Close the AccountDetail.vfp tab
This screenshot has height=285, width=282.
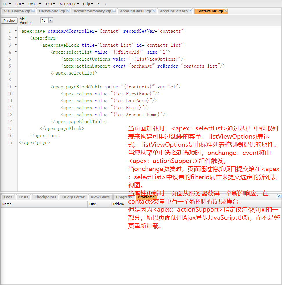[x=154, y=10]
